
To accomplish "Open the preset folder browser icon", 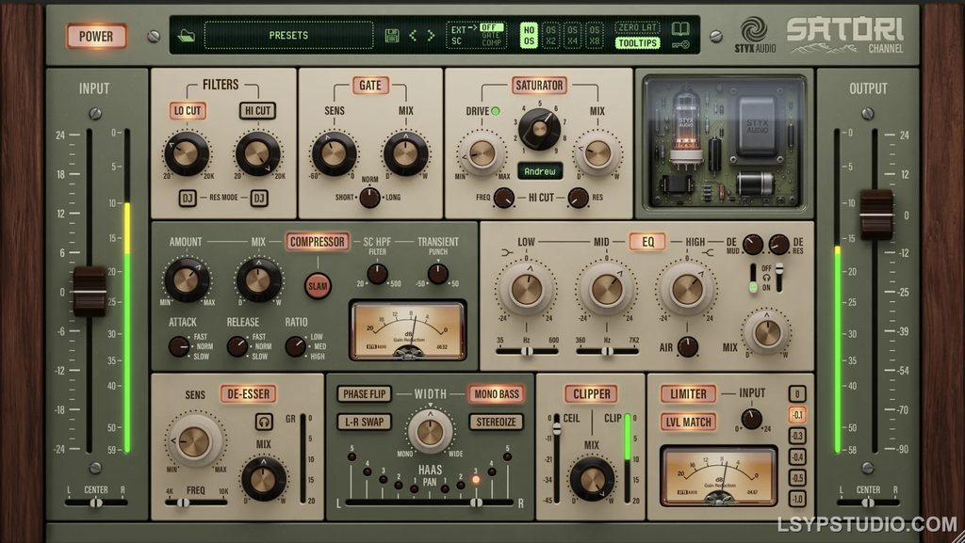I will click(187, 36).
